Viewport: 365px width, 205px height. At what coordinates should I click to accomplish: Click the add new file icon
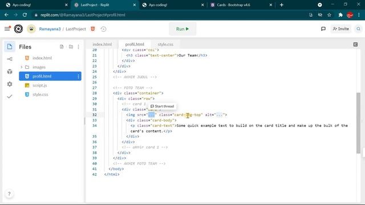(x=62, y=47)
